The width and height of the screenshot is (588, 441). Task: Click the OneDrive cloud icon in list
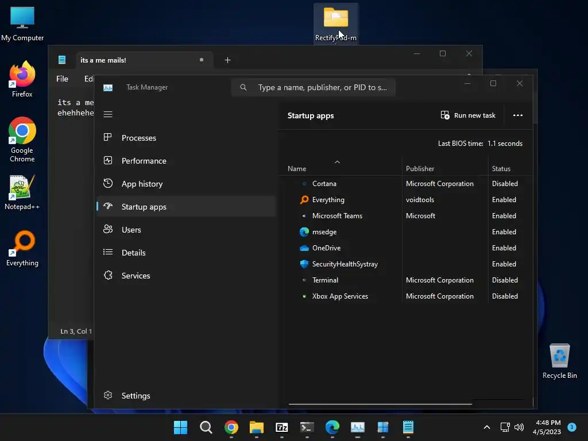tap(304, 248)
